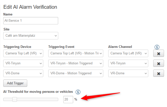Open VR-Dome - Motion Triggered event dropdown

coord(76,73)
